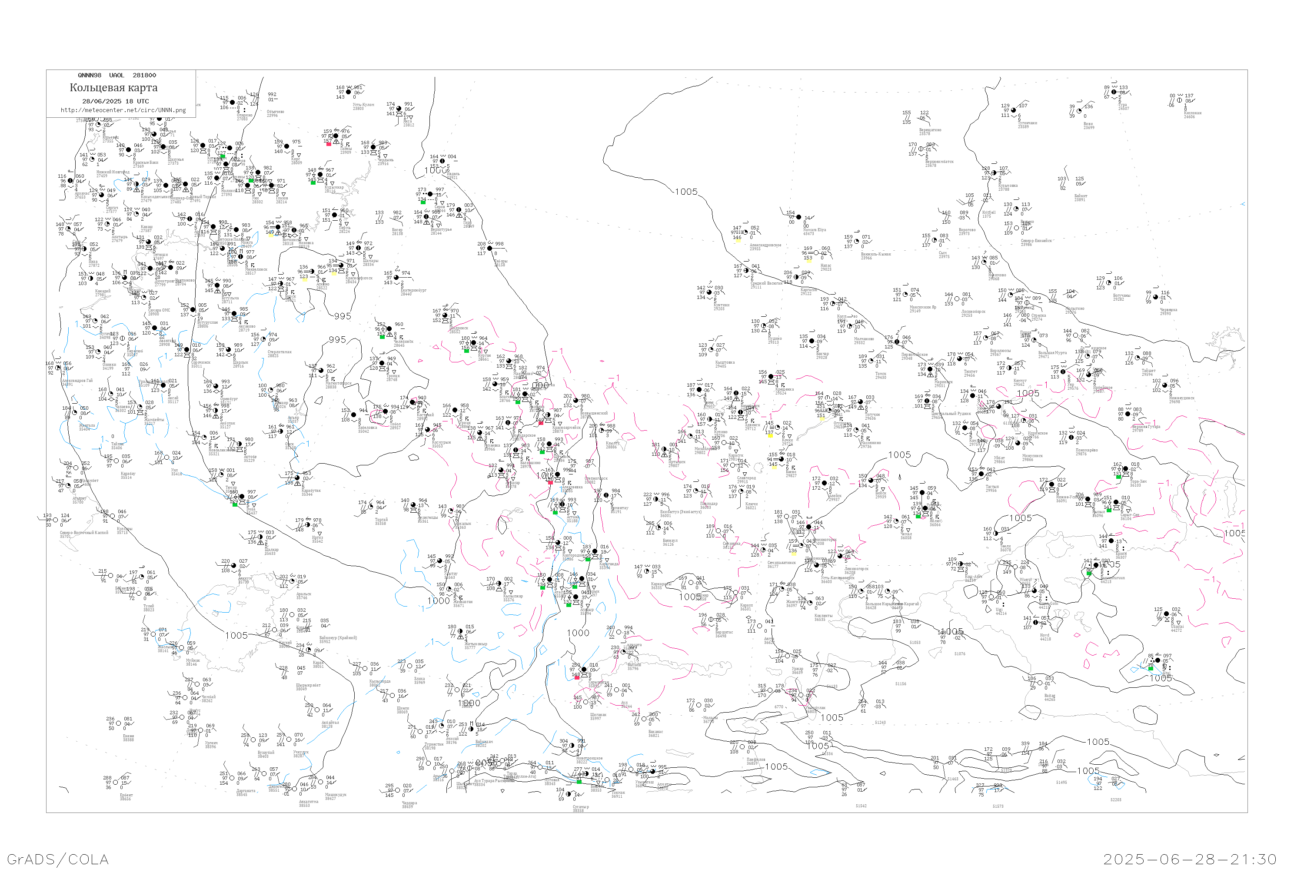This screenshot has width=1304, height=869.
Task: Click the Тура station circle symbol
Action: (x=1114, y=92)
